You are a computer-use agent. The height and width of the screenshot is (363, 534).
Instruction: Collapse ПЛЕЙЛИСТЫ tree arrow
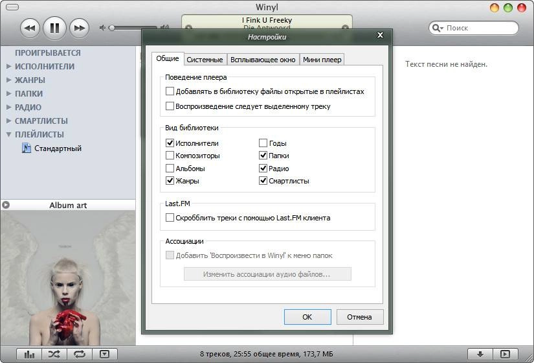9,134
